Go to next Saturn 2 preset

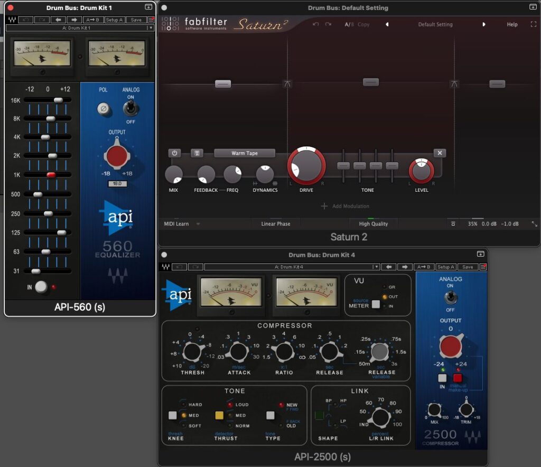click(484, 24)
